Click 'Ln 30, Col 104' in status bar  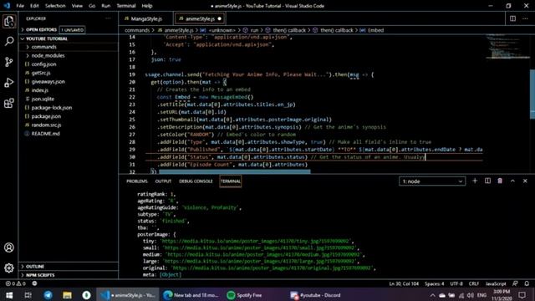404,283
